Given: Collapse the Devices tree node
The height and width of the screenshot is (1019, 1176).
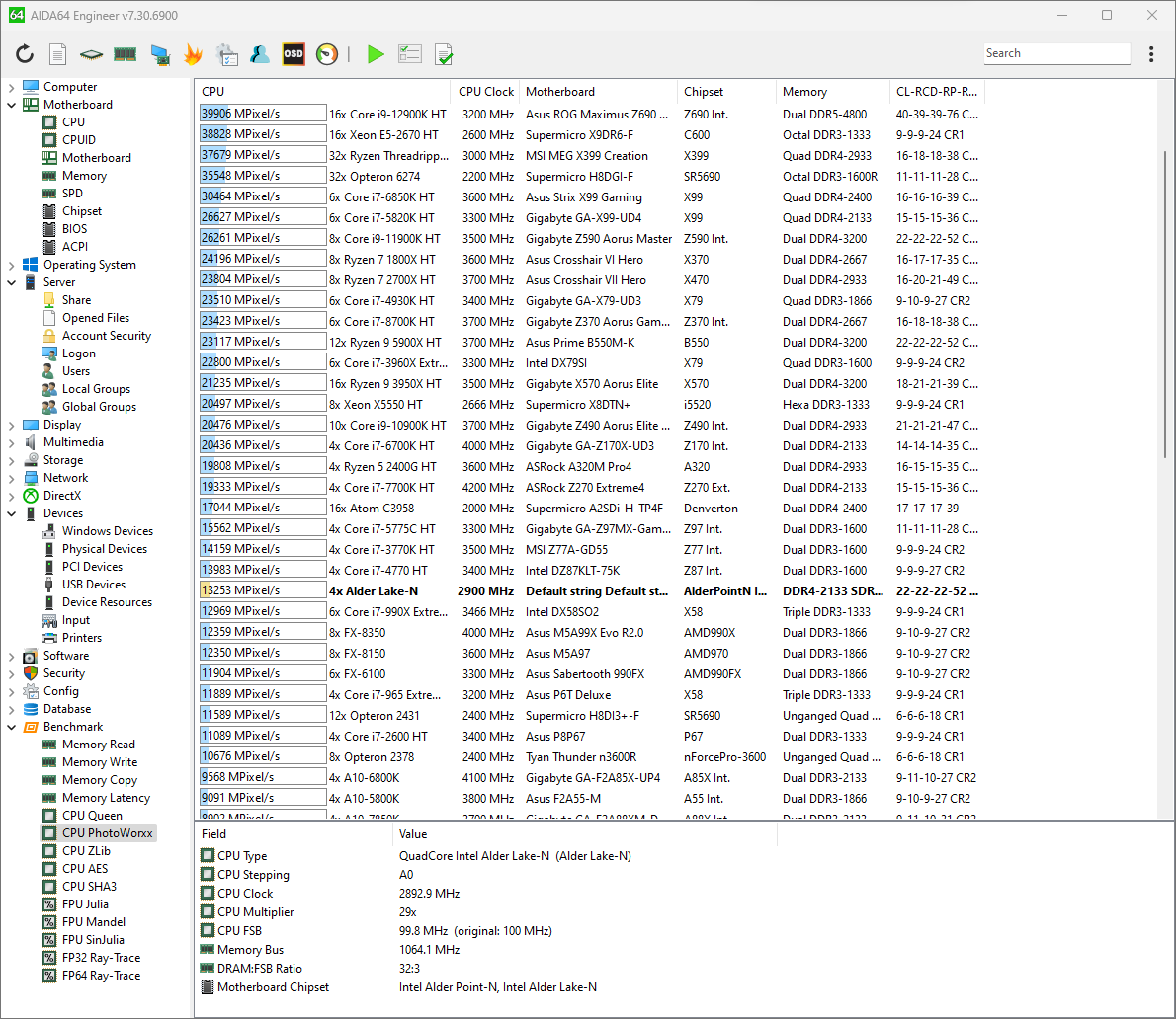Looking at the screenshot, I should pos(11,513).
